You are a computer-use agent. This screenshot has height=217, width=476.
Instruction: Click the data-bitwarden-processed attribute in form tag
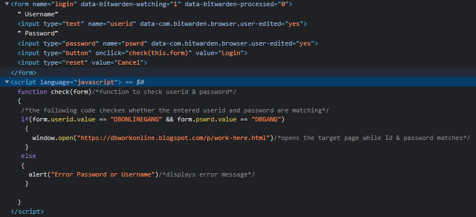(237, 4)
